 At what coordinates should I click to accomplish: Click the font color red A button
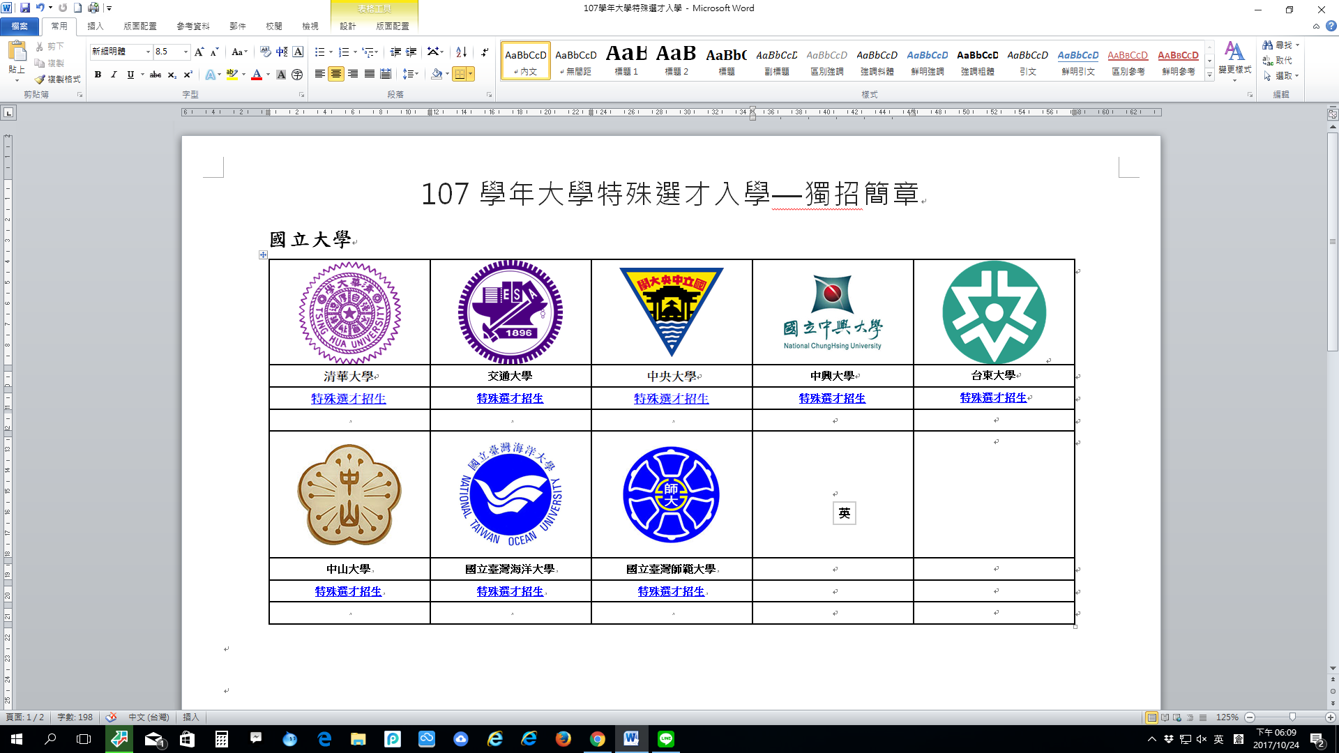[256, 75]
